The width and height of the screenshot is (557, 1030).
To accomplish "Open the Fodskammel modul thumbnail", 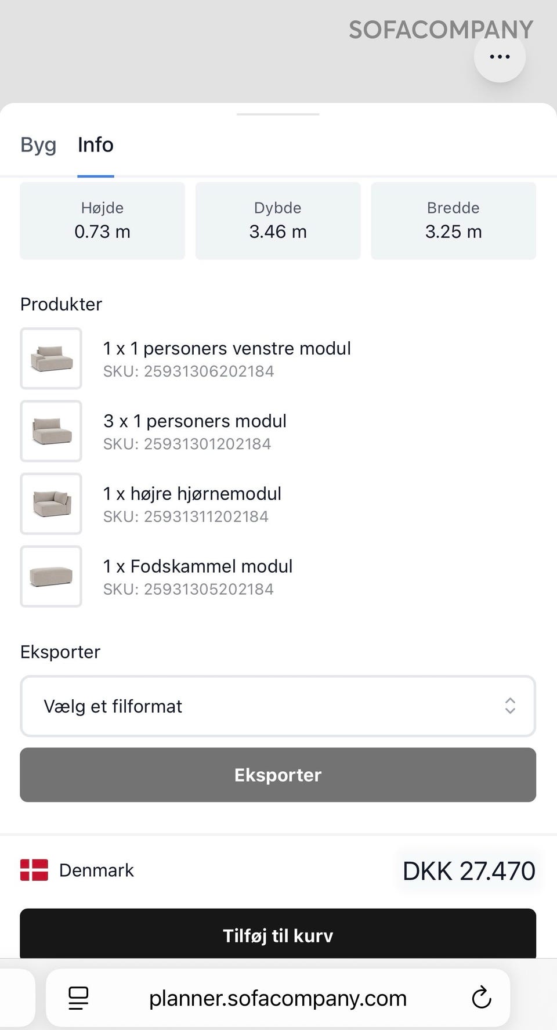I will coord(51,576).
